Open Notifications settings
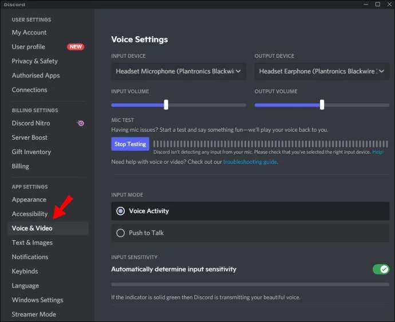Image resolution: width=395 pixels, height=322 pixels. (30, 257)
